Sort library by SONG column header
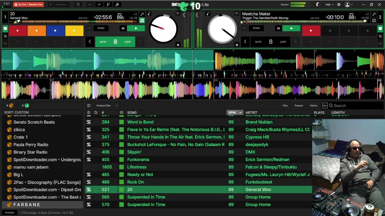Image resolution: width=385 pixels, height=216 pixels. point(132,112)
